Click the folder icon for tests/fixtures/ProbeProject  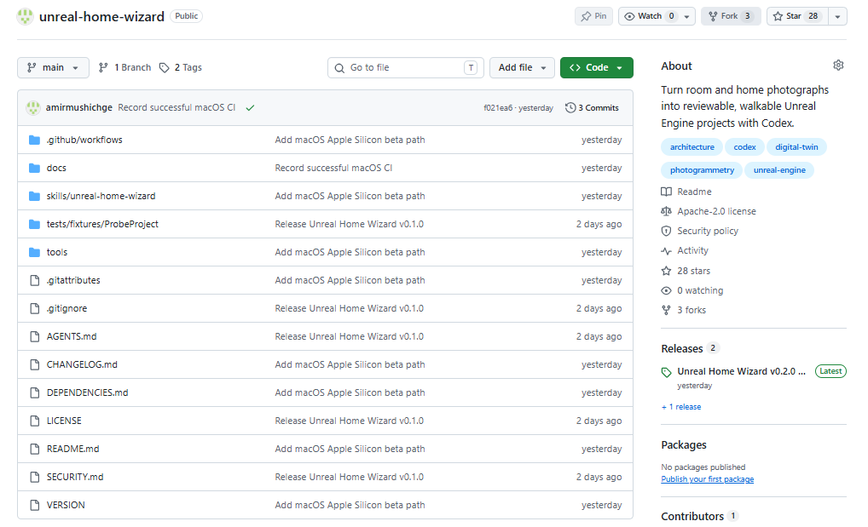click(x=34, y=224)
